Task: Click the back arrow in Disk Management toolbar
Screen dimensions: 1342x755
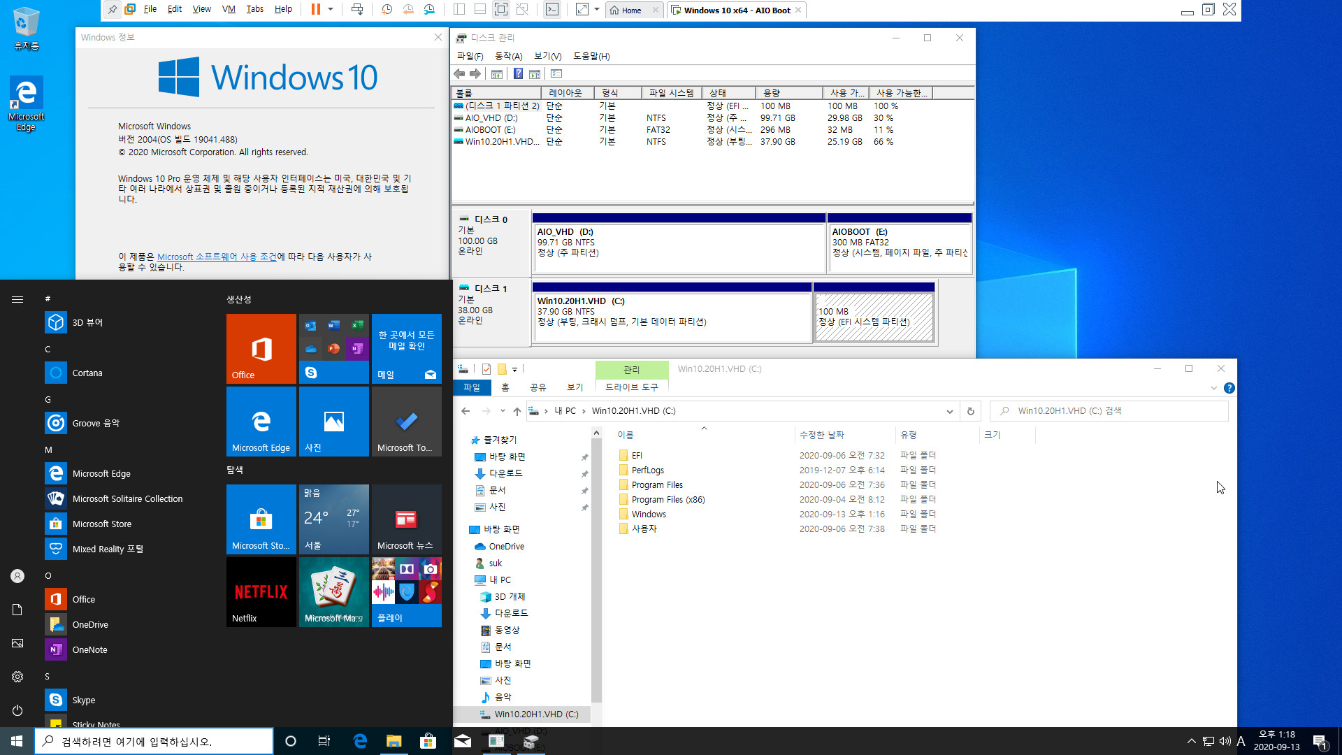Action: point(459,74)
